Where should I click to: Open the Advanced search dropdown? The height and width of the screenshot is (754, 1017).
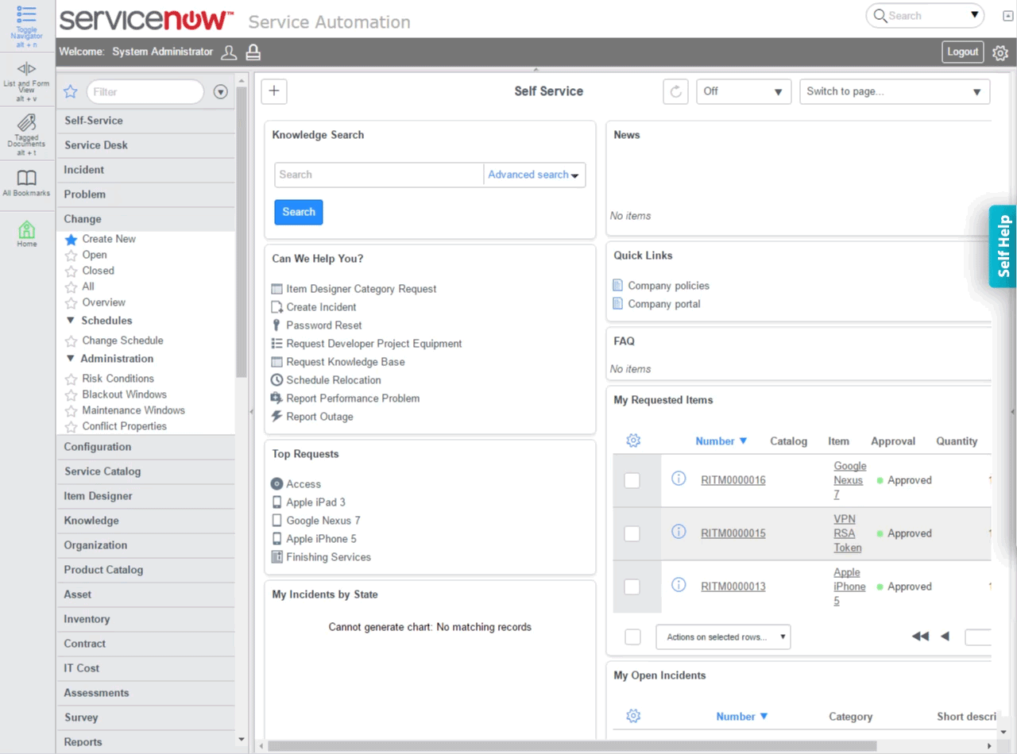(534, 175)
